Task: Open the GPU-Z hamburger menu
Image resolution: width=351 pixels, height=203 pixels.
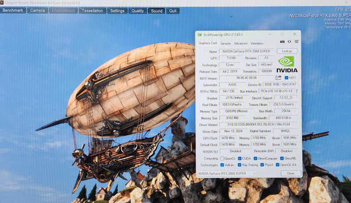Action: 297,42
